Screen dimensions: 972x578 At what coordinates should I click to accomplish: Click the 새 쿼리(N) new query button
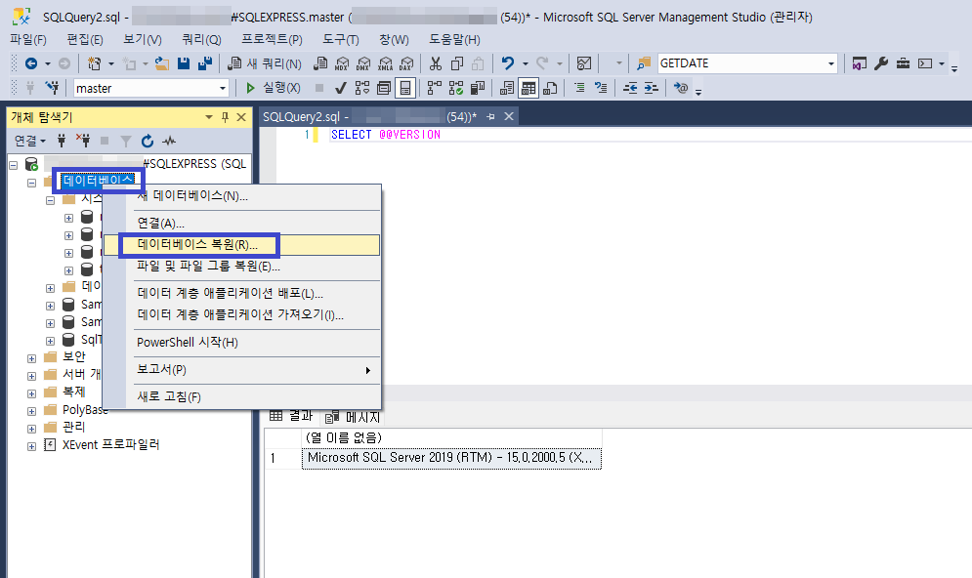click(265, 63)
